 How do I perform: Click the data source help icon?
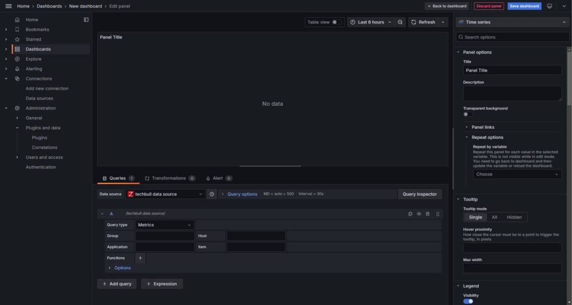click(212, 194)
